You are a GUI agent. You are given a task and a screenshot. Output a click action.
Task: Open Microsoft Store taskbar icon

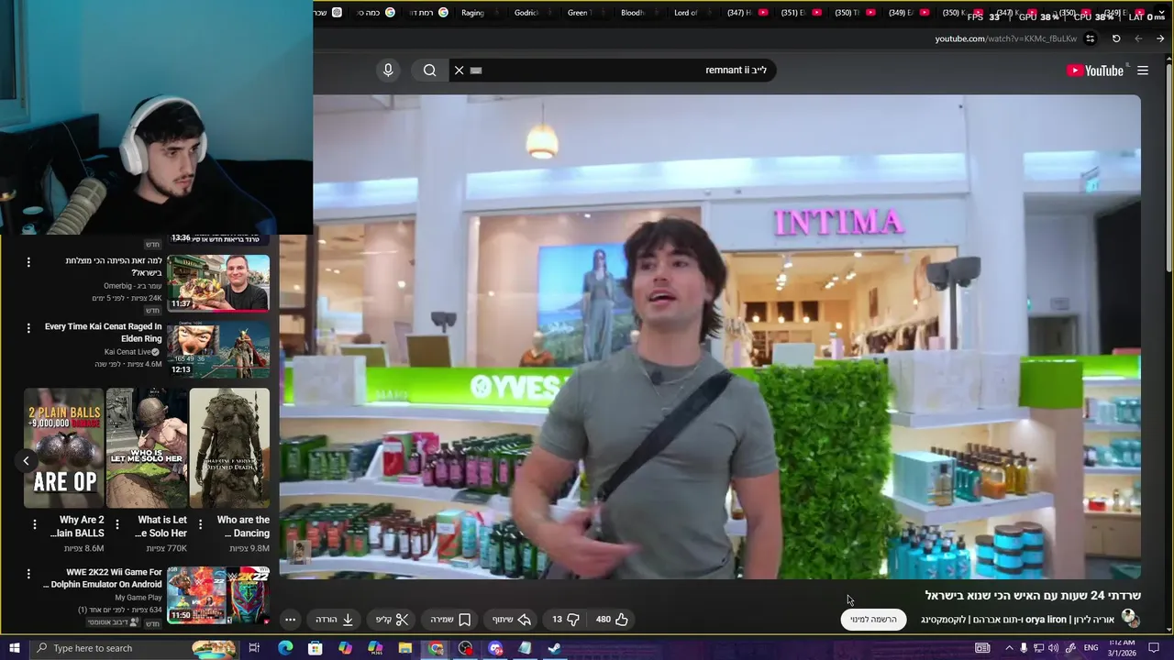315,648
